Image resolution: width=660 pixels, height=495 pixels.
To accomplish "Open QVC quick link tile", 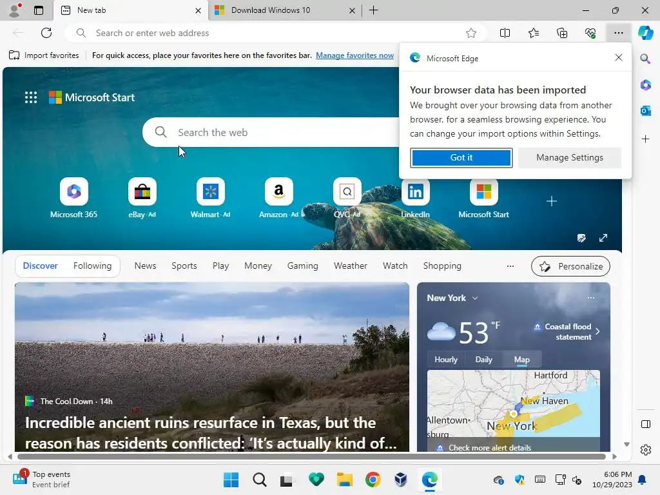I will (x=347, y=198).
